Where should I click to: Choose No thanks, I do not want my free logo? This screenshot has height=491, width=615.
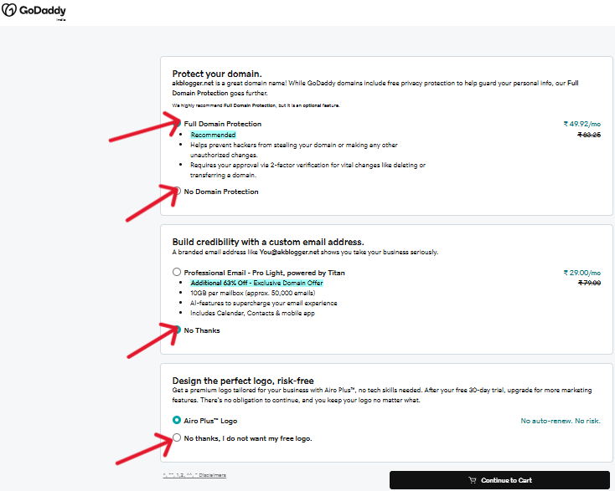[x=177, y=437]
